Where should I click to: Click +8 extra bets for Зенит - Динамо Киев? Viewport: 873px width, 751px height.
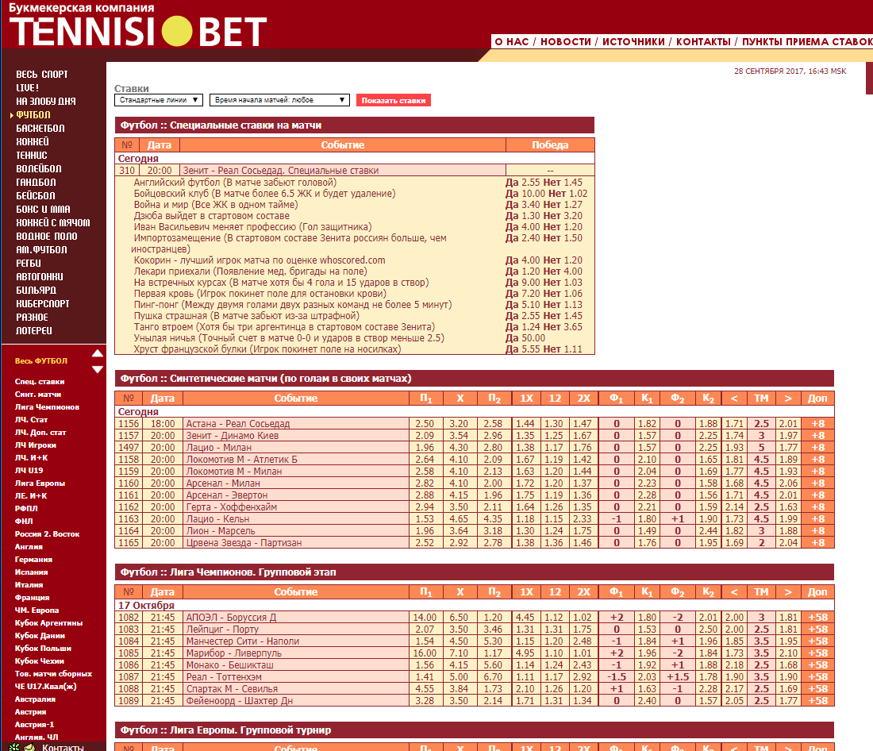click(x=817, y=436)
